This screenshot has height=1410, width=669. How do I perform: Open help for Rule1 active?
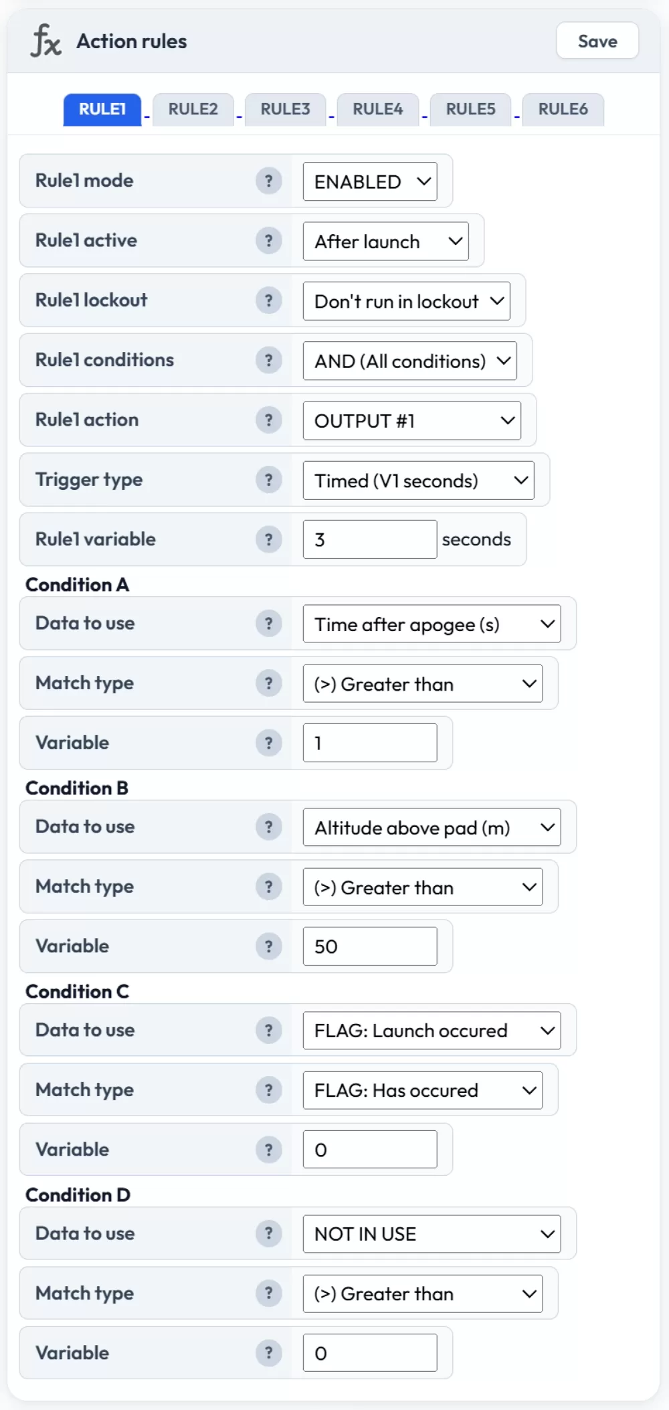[x=269, y=240]
